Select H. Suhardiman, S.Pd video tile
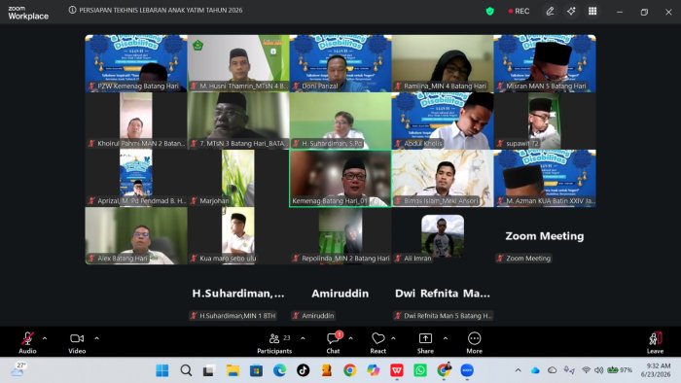Image resolution: width=681 pixels, height=383 pixels. click(x=340, y=121)
